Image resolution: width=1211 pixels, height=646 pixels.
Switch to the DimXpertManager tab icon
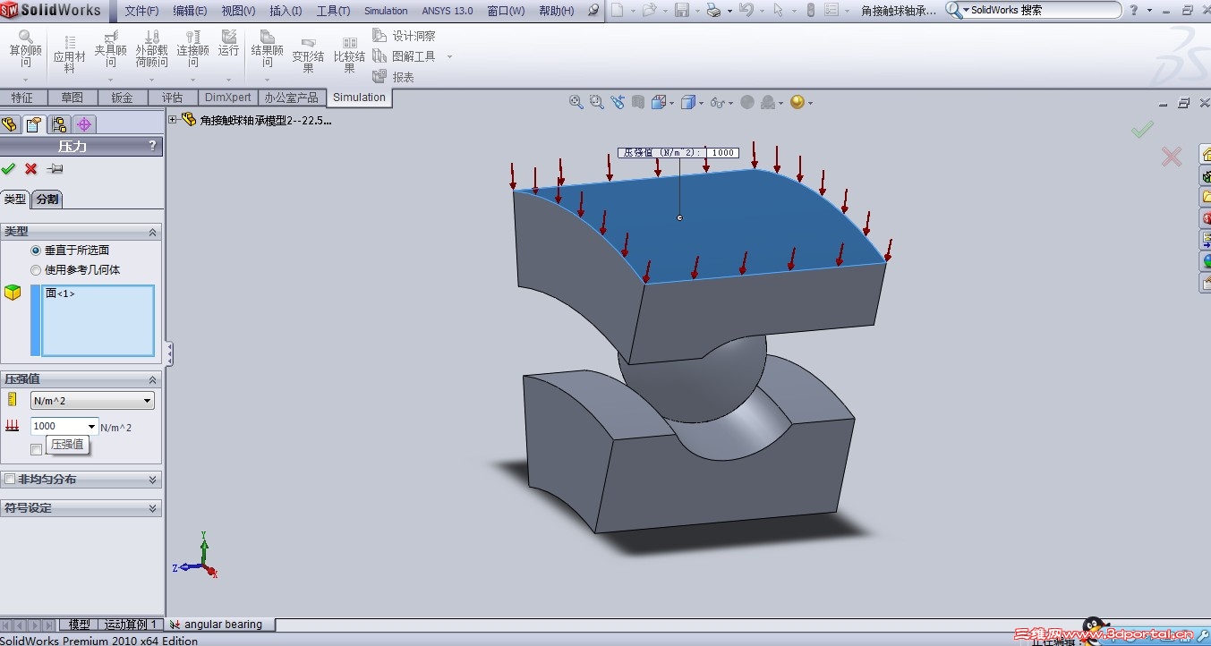tap(84, 124)
